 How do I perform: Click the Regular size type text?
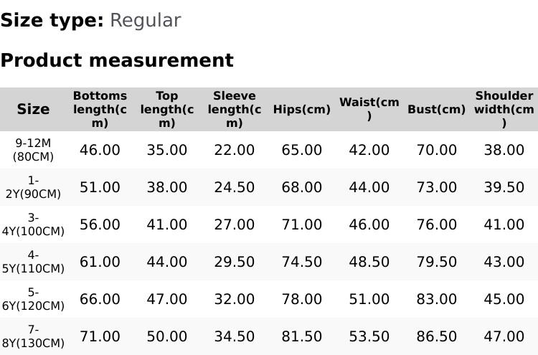point(145,21)
